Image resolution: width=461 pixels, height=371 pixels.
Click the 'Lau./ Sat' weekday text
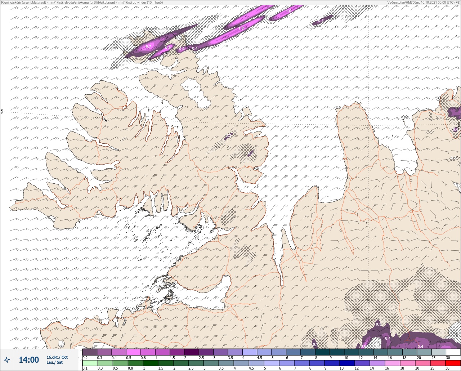click(x=54, y=362)
